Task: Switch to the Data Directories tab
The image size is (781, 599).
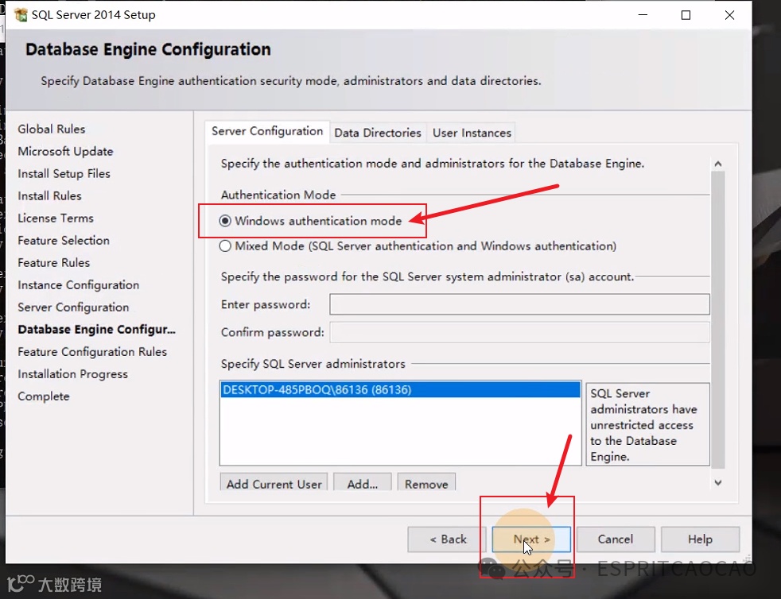Action: point(378,133)
